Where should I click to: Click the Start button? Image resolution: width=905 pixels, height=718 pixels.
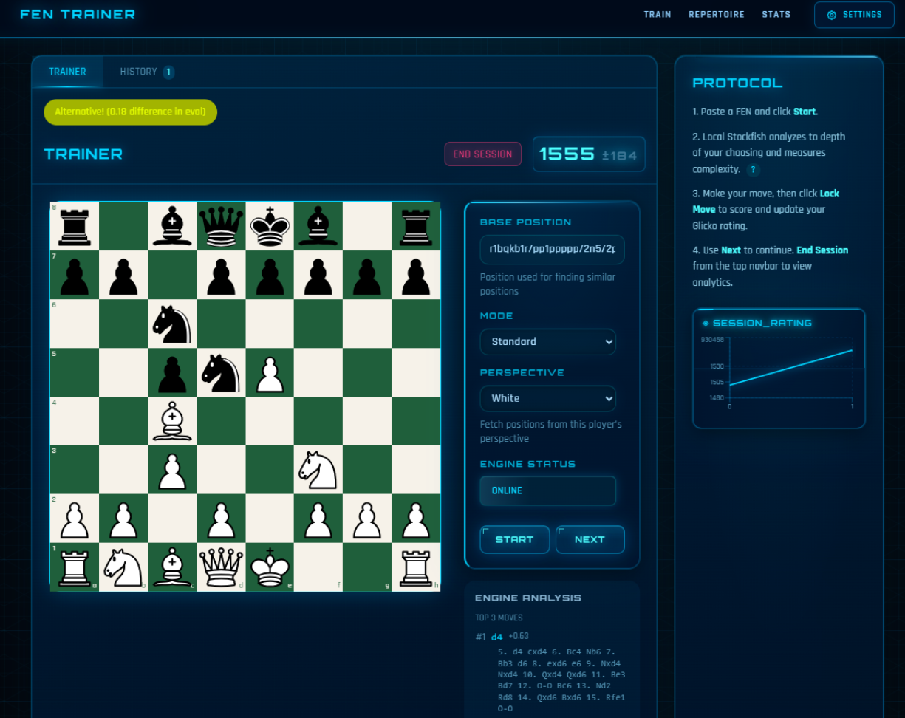pos(514,539)
